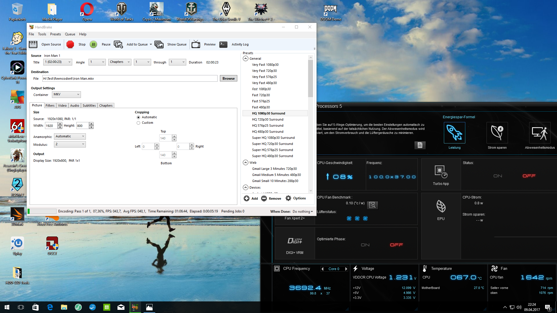Screen dimensions: 557x313
Task: Click the Browse destination button
Action: 229,79
